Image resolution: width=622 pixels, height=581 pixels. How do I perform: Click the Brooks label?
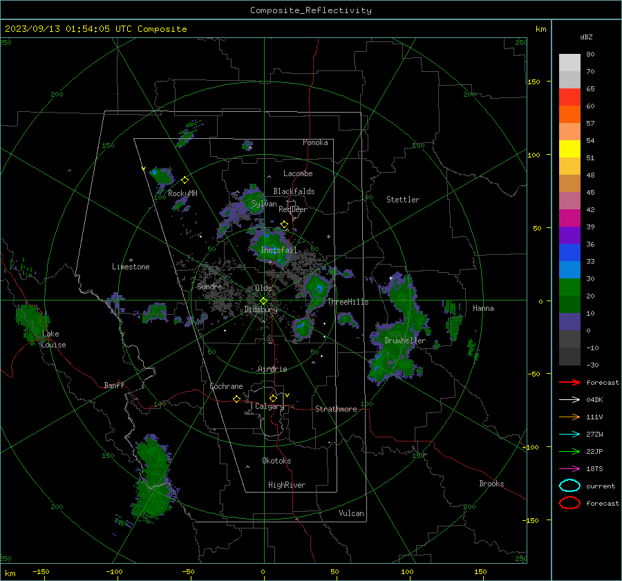(x=491, y=484)
